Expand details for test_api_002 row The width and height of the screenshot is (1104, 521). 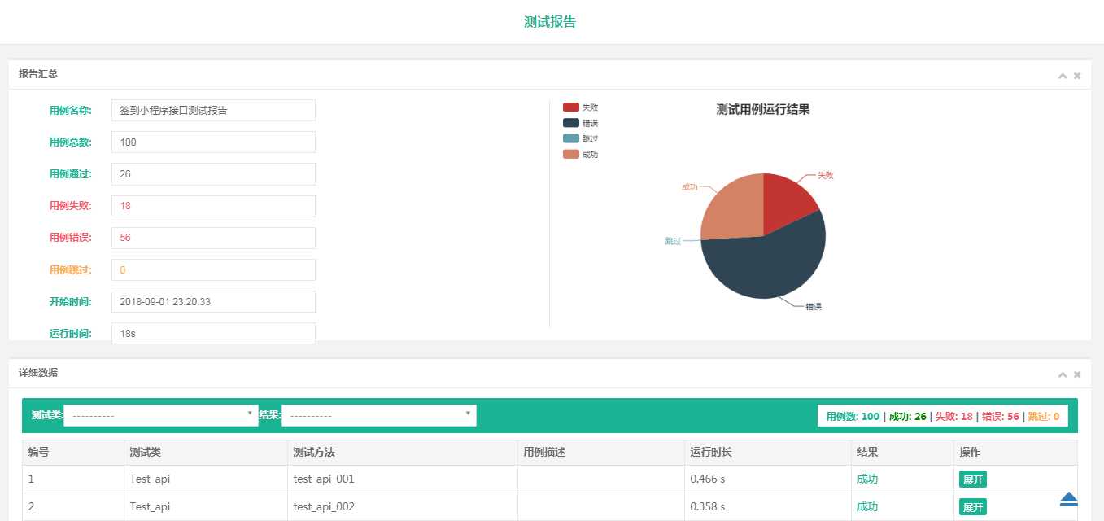(973, 507)
